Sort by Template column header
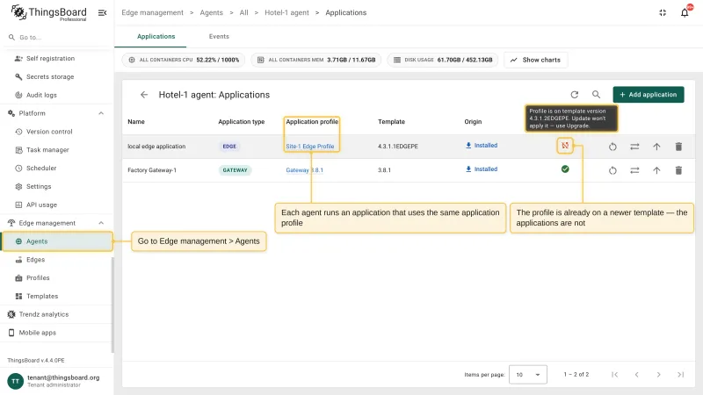 click(391, 122)
